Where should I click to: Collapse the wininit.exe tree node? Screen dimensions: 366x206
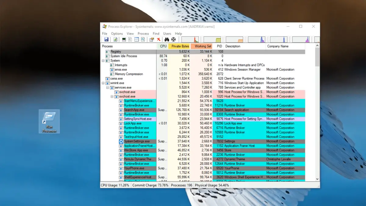coord(103,83)
